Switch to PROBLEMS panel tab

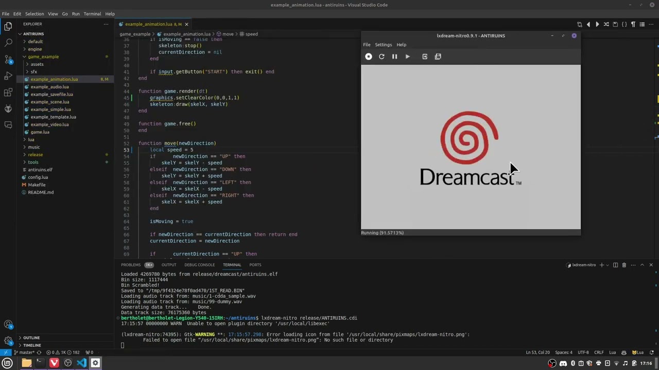131,265
